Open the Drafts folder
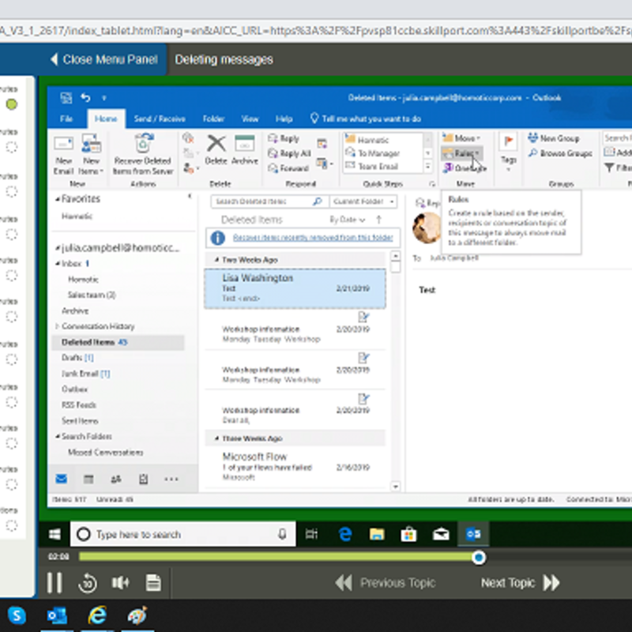This screenshot has width=632, height=632. point(77,358)
